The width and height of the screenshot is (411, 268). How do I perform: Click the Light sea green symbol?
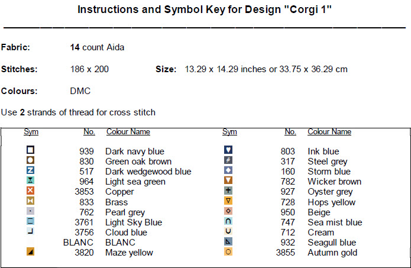pos(31,180)
